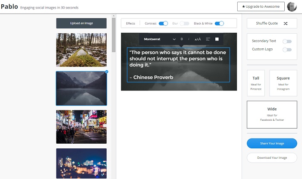Click the checkmark badge on selected lake image
The height and width of the screenshot is (179, 302).
coord(107,72)
